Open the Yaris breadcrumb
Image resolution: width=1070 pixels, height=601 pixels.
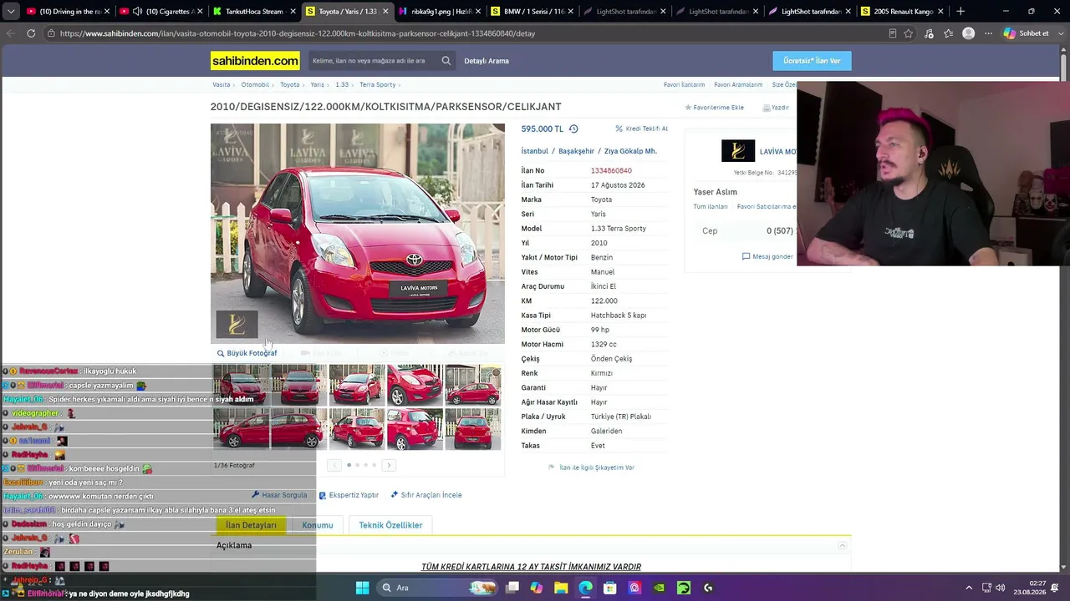click(317, 85)
